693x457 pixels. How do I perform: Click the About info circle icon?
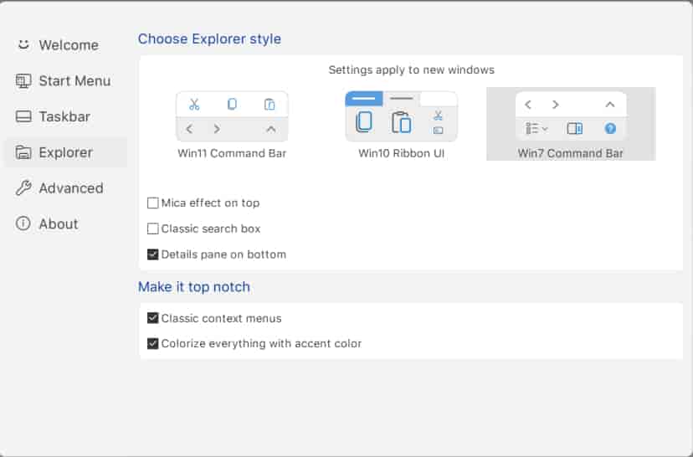[23, 224]
